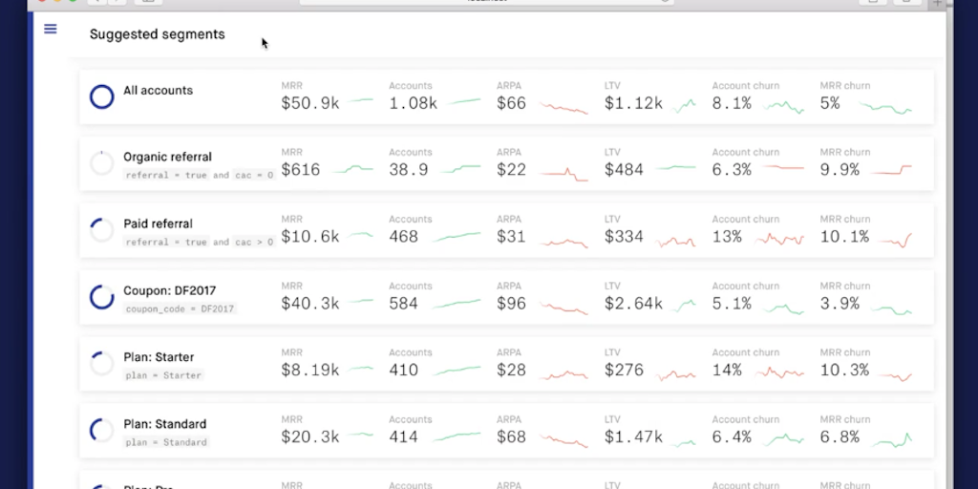Screen dimensions: 978x489
Task: Open the All accounts segment
Action: click(x=506, y=96)
